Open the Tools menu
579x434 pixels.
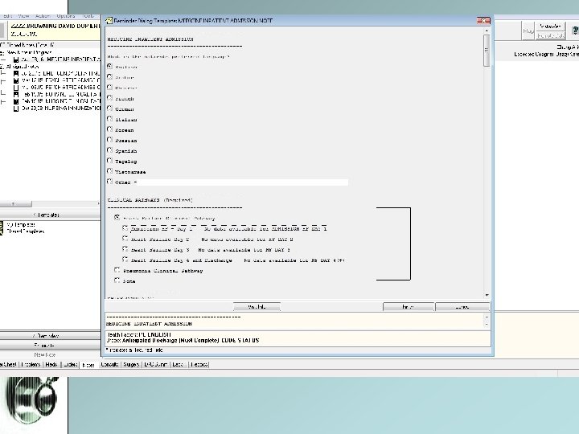[88, 16]
